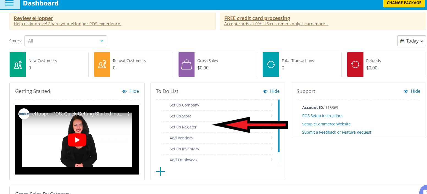The height and width of the screenshot is (194, 427).
Task: Hide the Getting Started panel
Action: click(131, 91)
